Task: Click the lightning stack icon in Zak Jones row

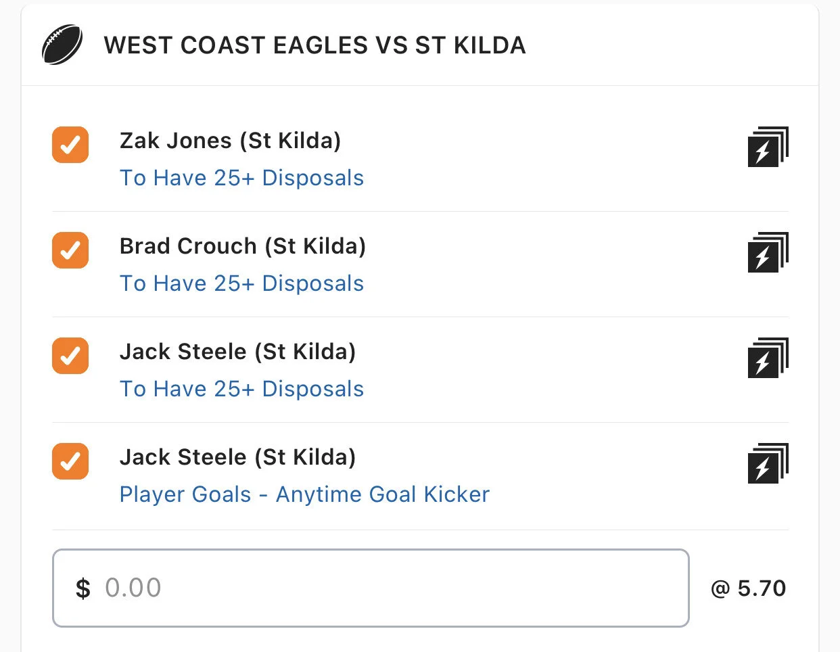Action: point(768,147)
